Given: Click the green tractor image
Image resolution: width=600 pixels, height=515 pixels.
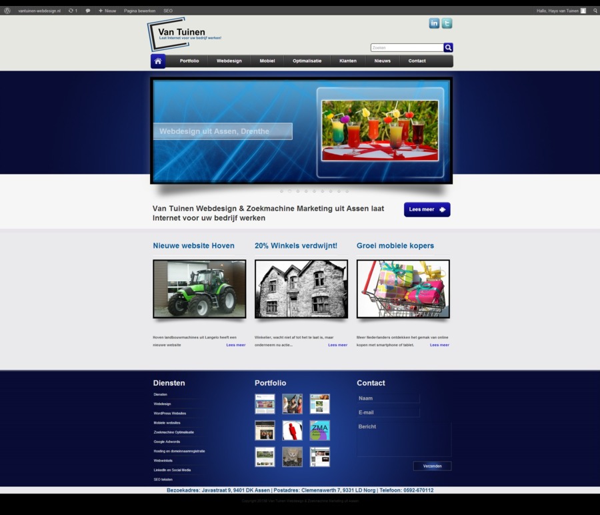Looking at the screenshot, I should 199,289.
